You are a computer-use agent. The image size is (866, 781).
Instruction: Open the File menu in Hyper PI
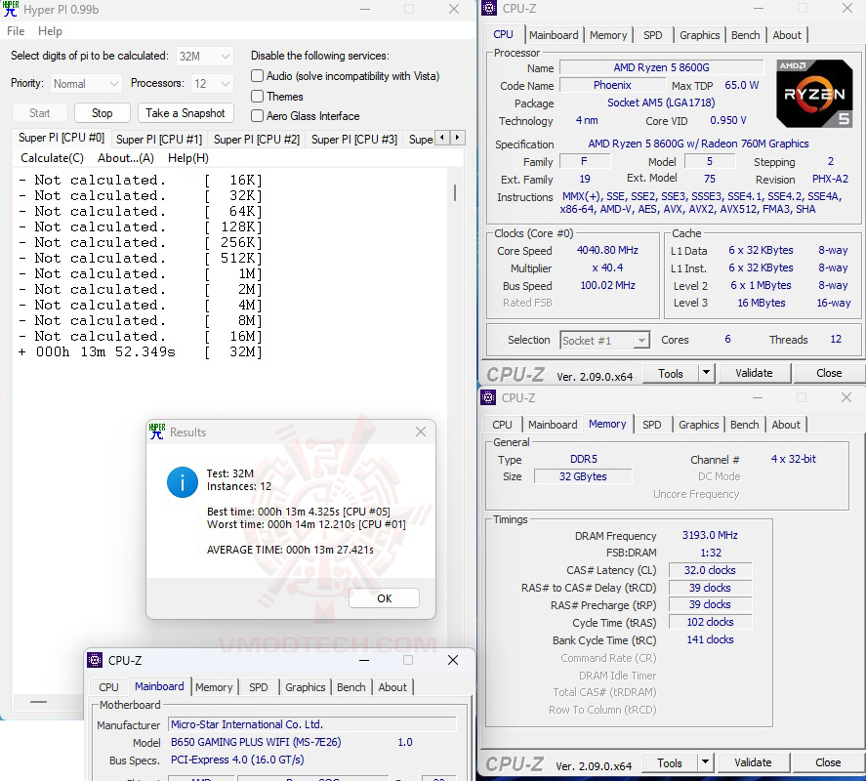(16, 31)
